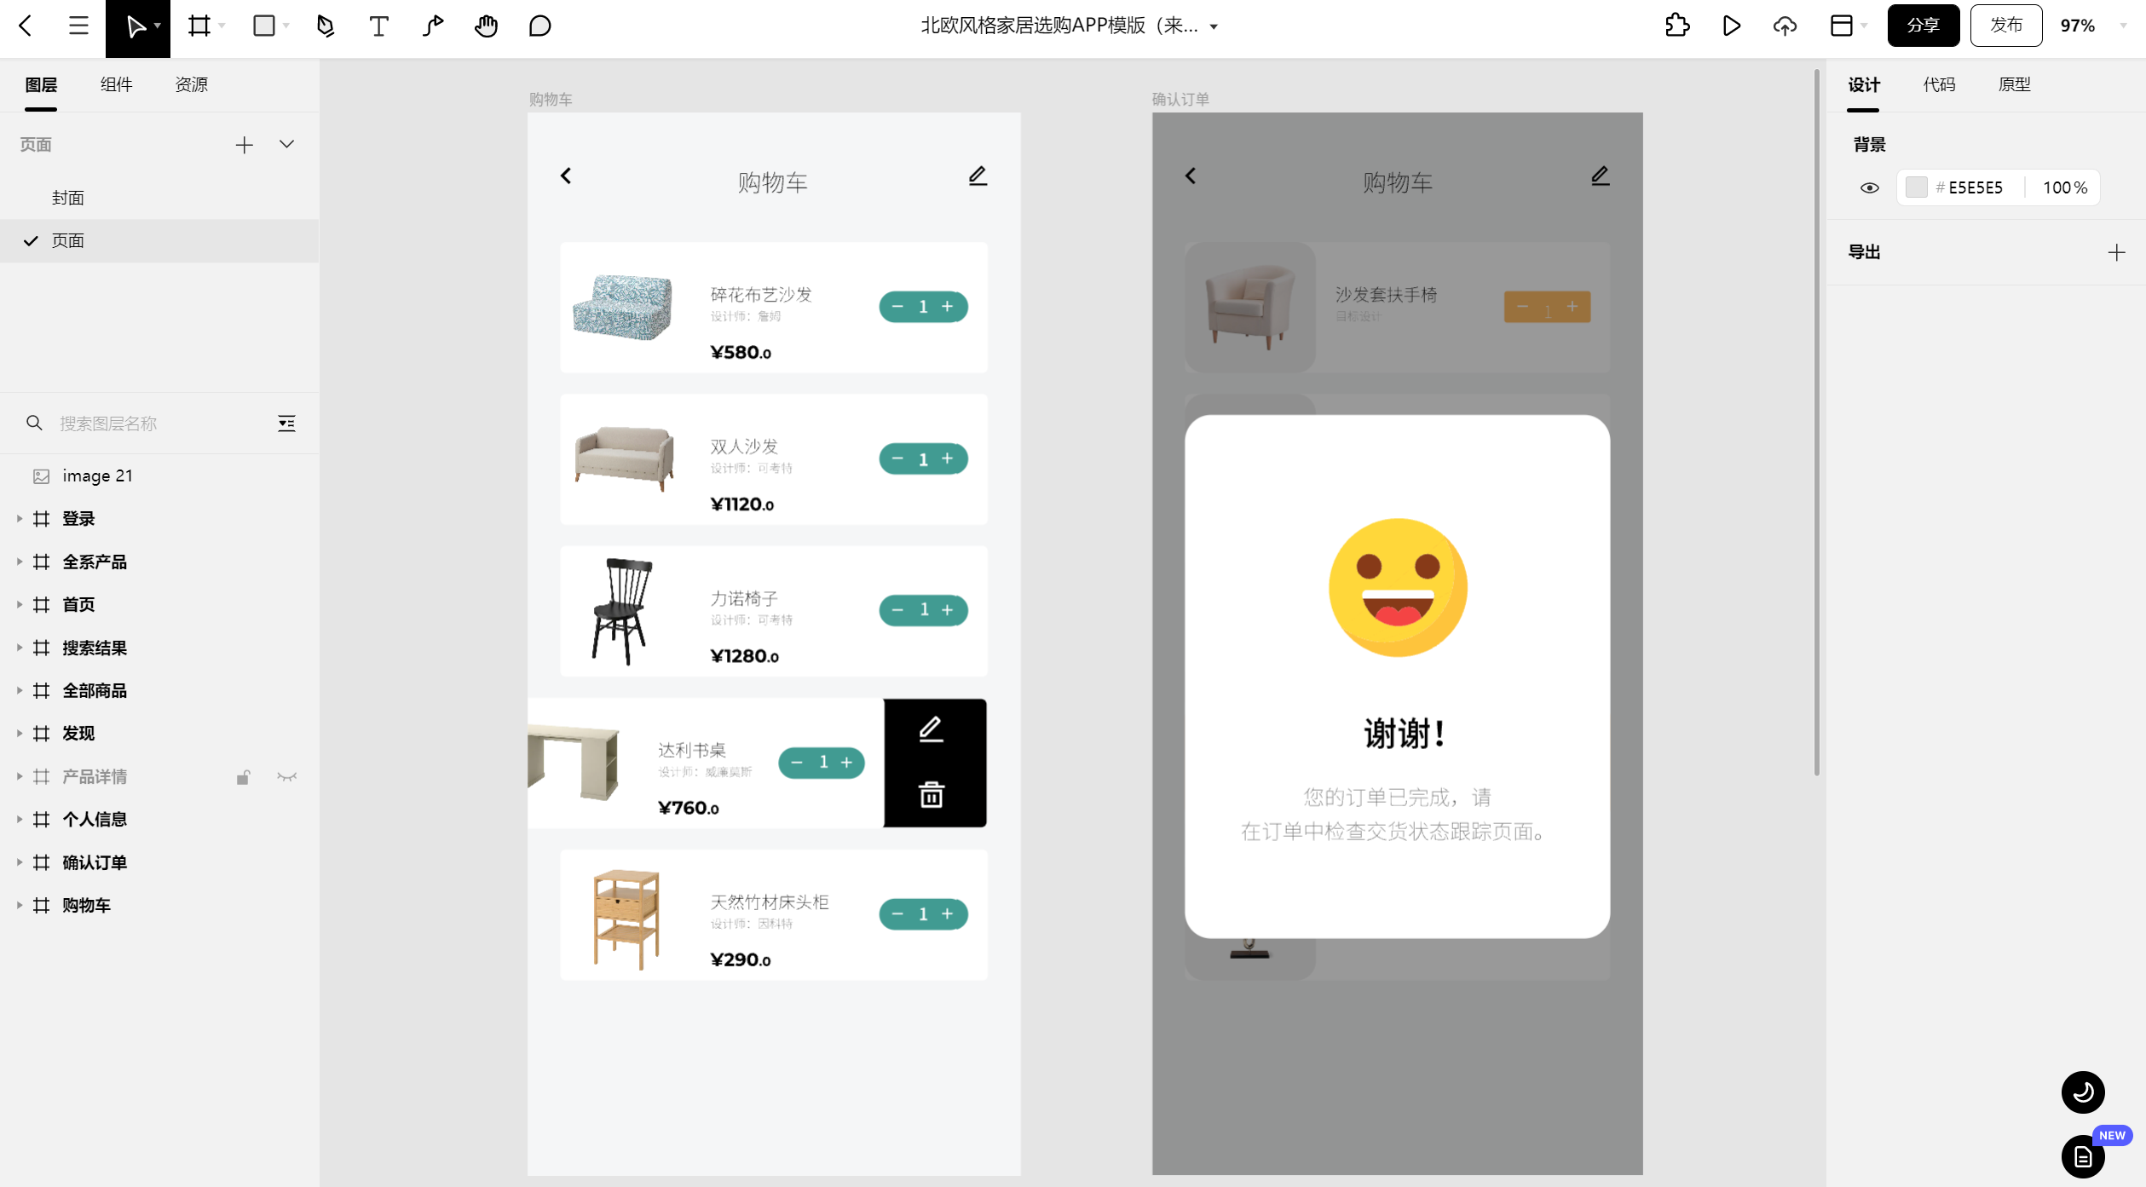Select the 个人信息 layer
This screenshot has height=1187, width=2146.
point(159,819)
